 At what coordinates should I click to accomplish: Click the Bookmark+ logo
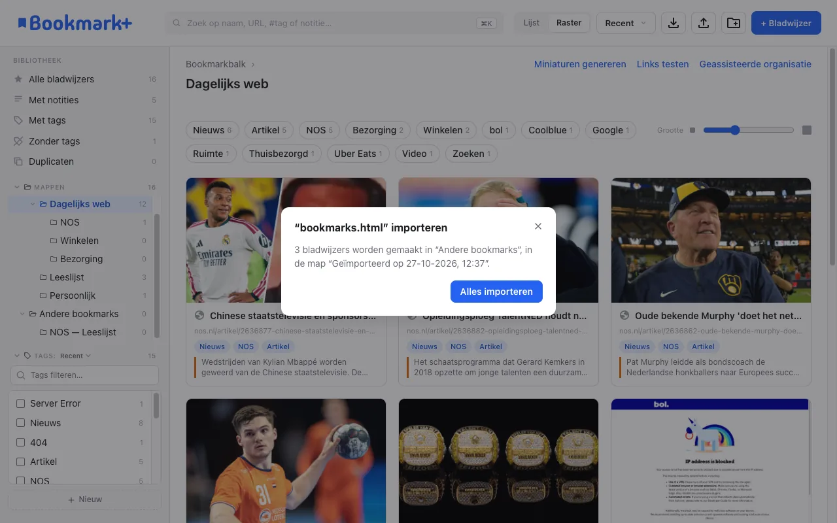pyautogui.click(x=75, y=23)
